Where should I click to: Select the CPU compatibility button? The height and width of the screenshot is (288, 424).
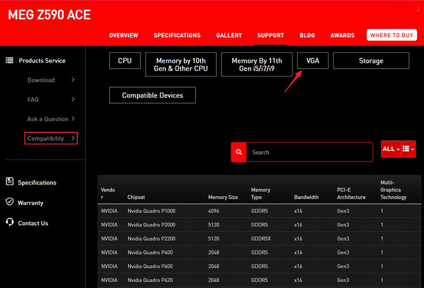[125, 61]
